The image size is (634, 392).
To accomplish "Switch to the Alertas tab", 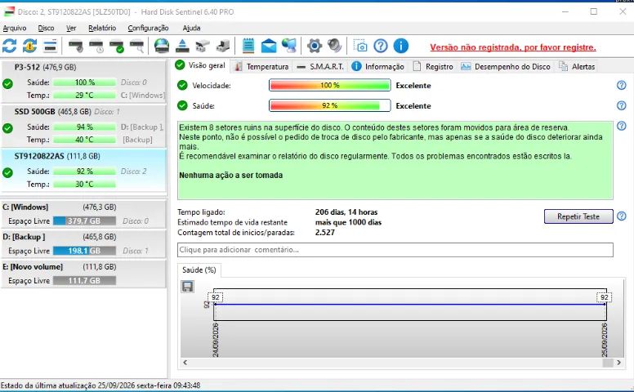I will 577,67.
